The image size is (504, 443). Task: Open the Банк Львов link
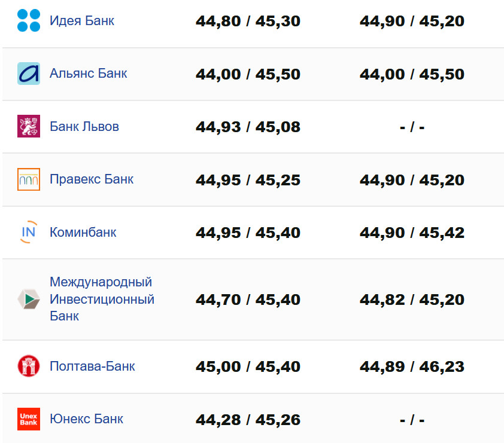click(x=84, y=127)
